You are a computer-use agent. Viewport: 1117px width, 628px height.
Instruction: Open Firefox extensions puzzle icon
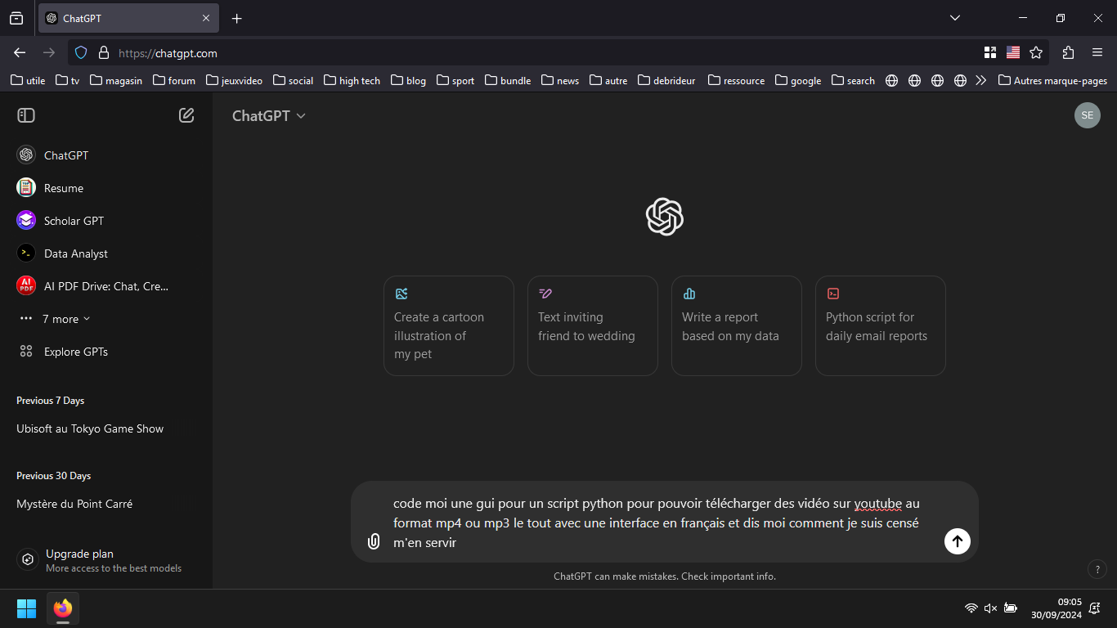(1068, 52)
